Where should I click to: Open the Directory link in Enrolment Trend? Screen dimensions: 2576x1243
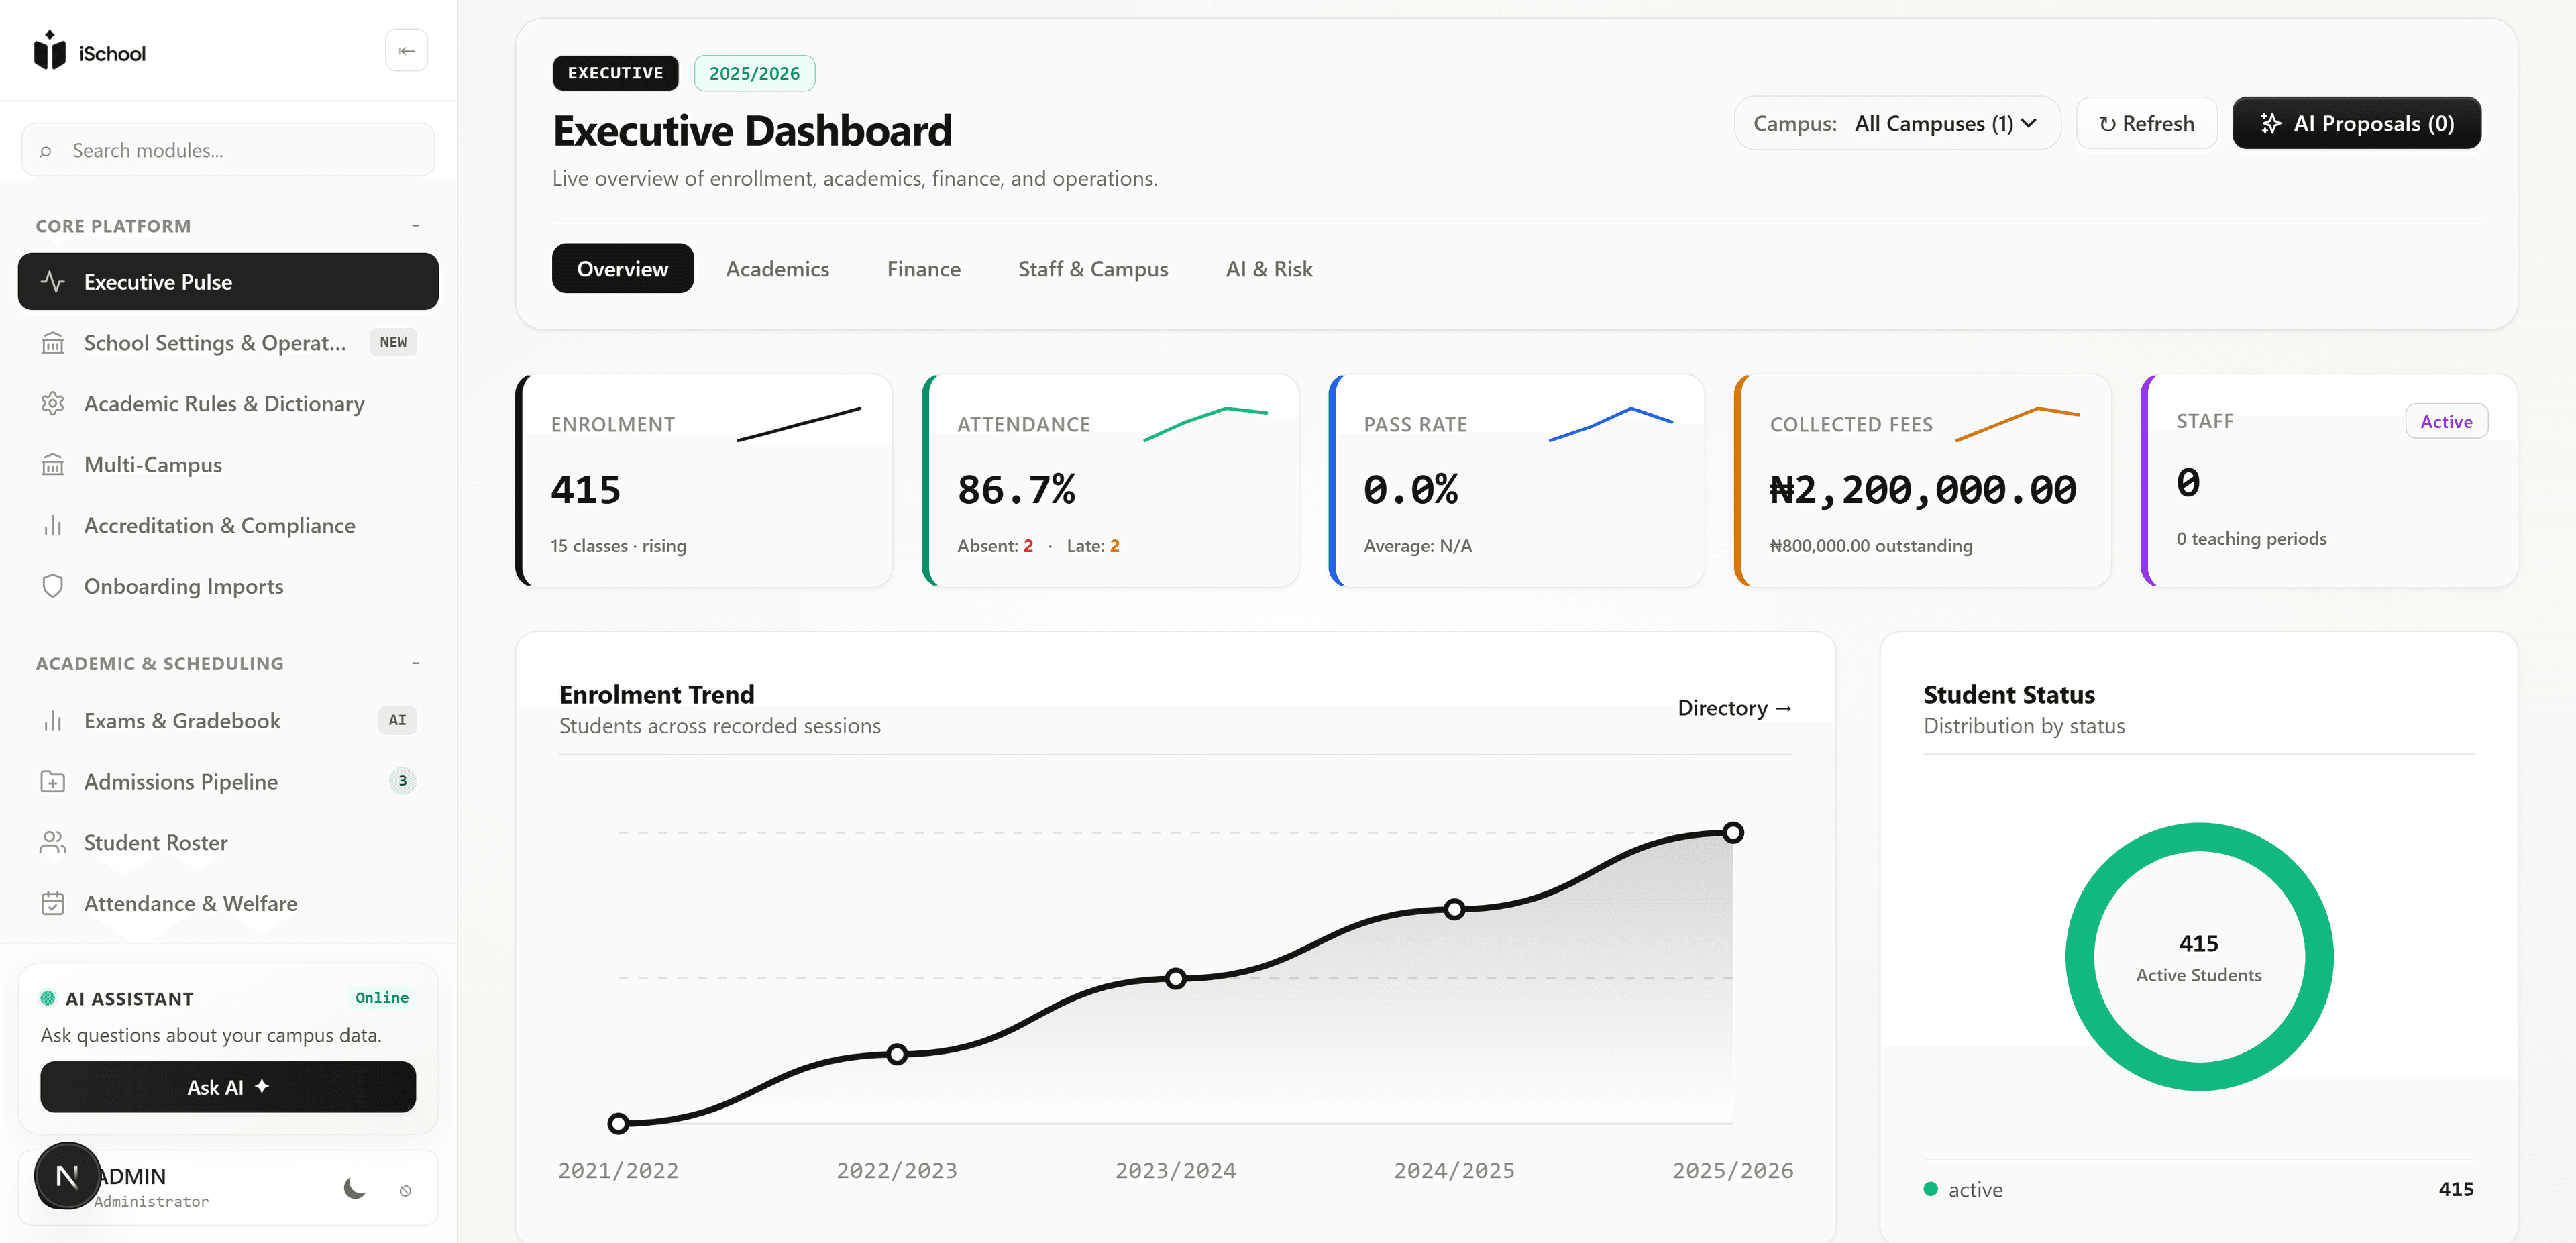pos(1735,708)
